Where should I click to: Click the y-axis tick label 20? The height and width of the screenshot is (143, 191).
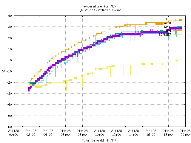point(10,38)
